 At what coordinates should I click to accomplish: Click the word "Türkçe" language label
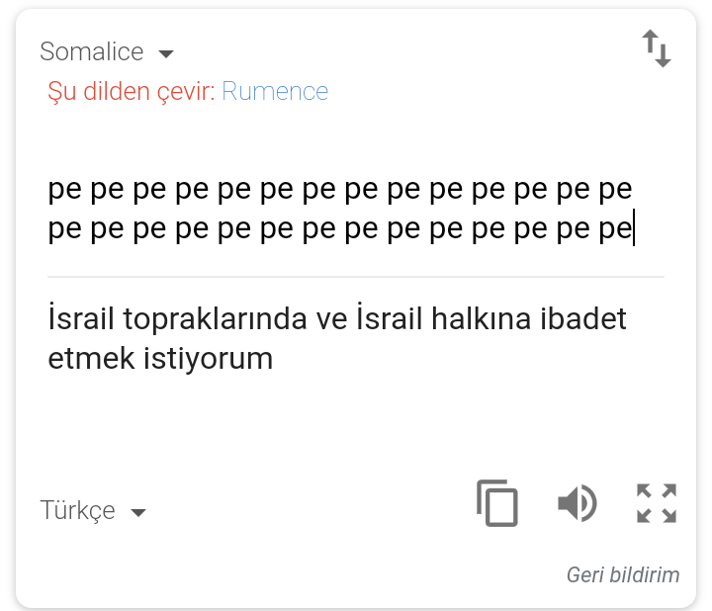pos(77,510)
